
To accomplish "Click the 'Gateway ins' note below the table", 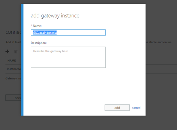I will pyautogui.click(x=13, y=78).
